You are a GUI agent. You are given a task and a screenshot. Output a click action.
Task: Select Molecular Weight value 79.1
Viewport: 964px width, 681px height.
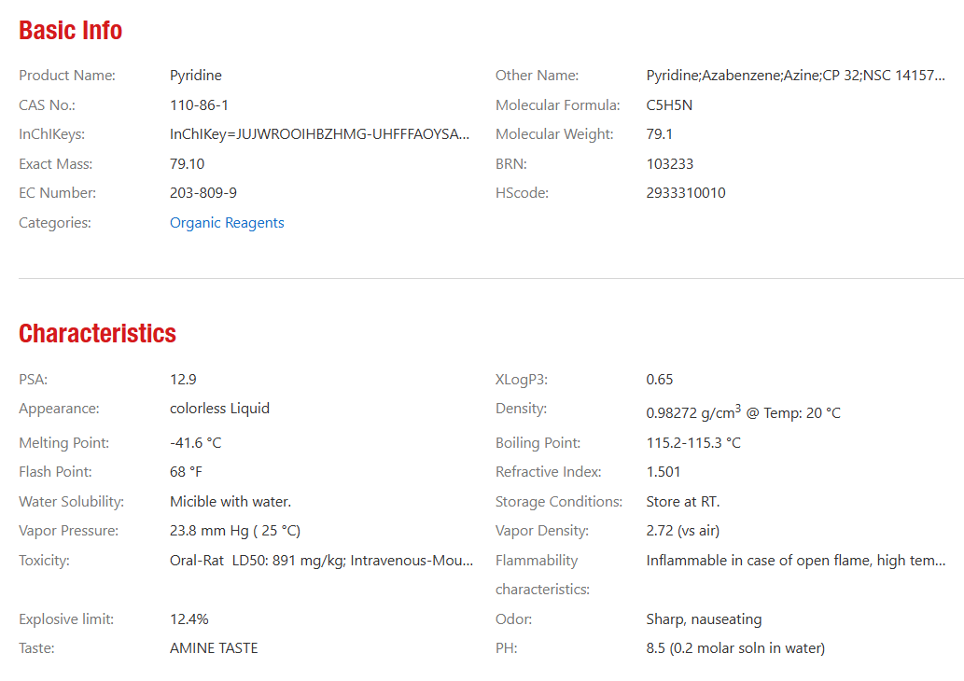point(659,134)
